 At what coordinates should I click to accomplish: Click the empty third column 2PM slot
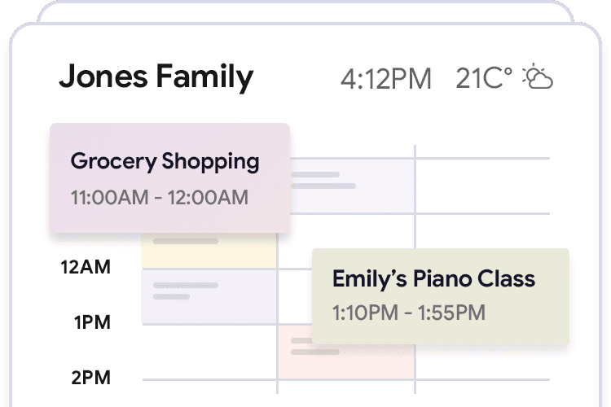483,361
